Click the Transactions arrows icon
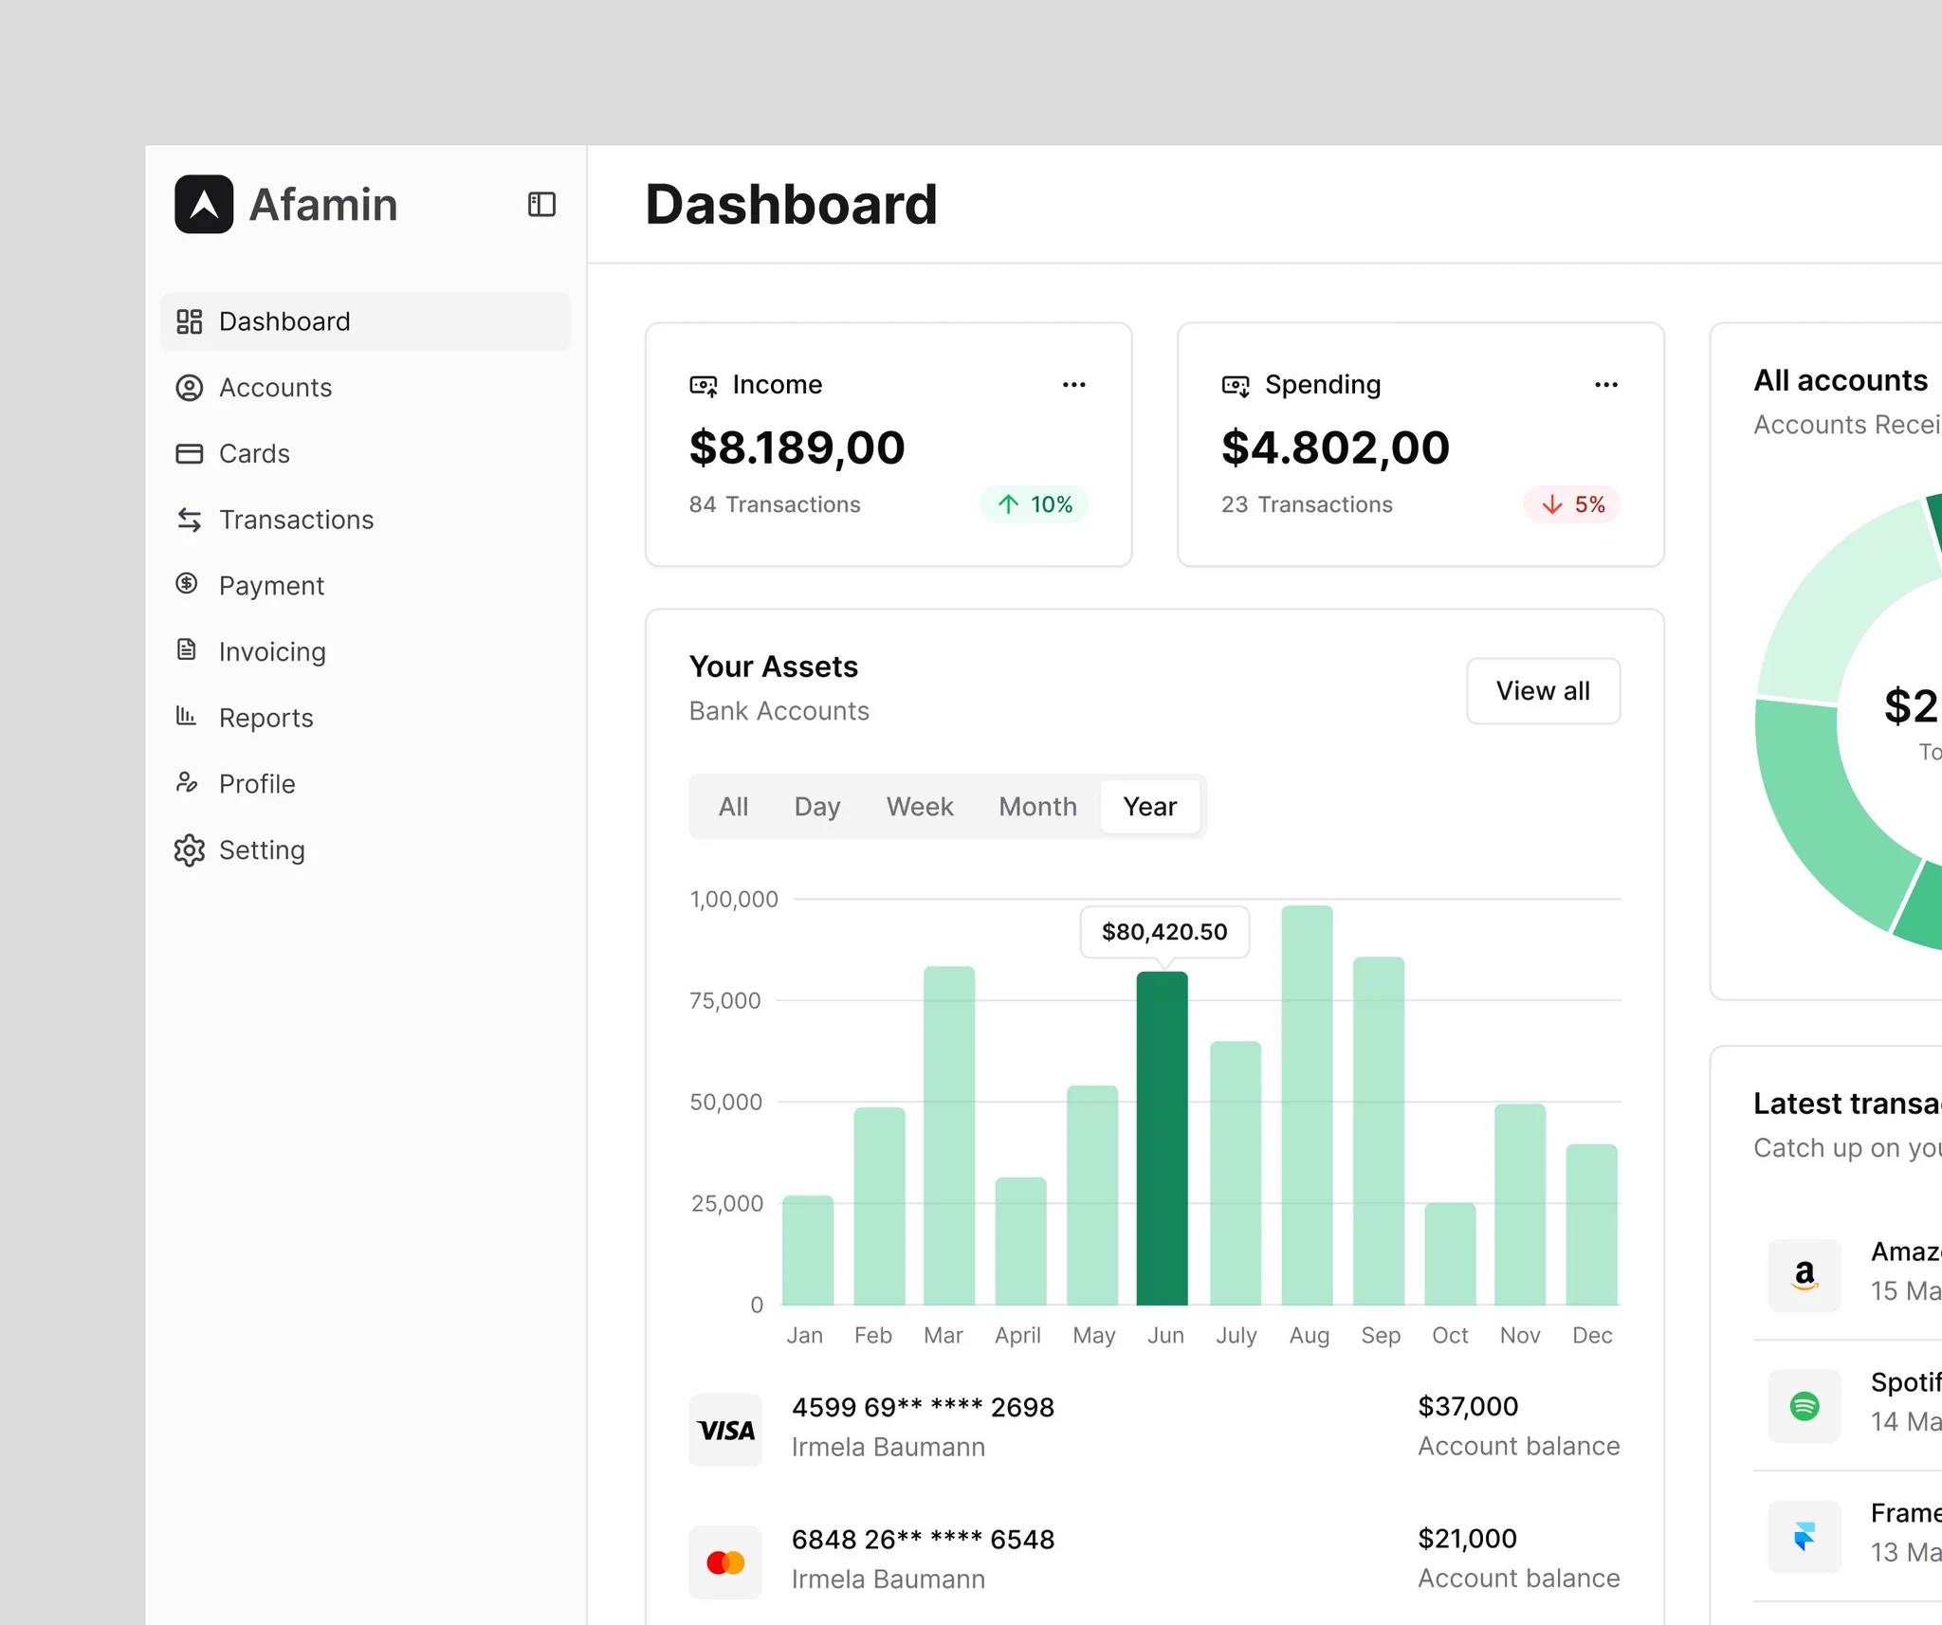The height and width of the screenshot is (1625, 1942). click(190, 520)
